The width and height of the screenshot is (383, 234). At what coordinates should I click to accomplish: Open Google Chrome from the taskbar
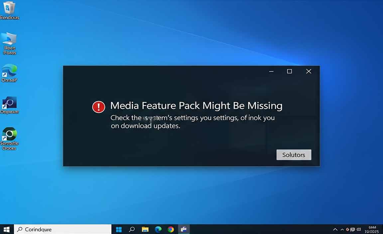click(x=171, y=229)
